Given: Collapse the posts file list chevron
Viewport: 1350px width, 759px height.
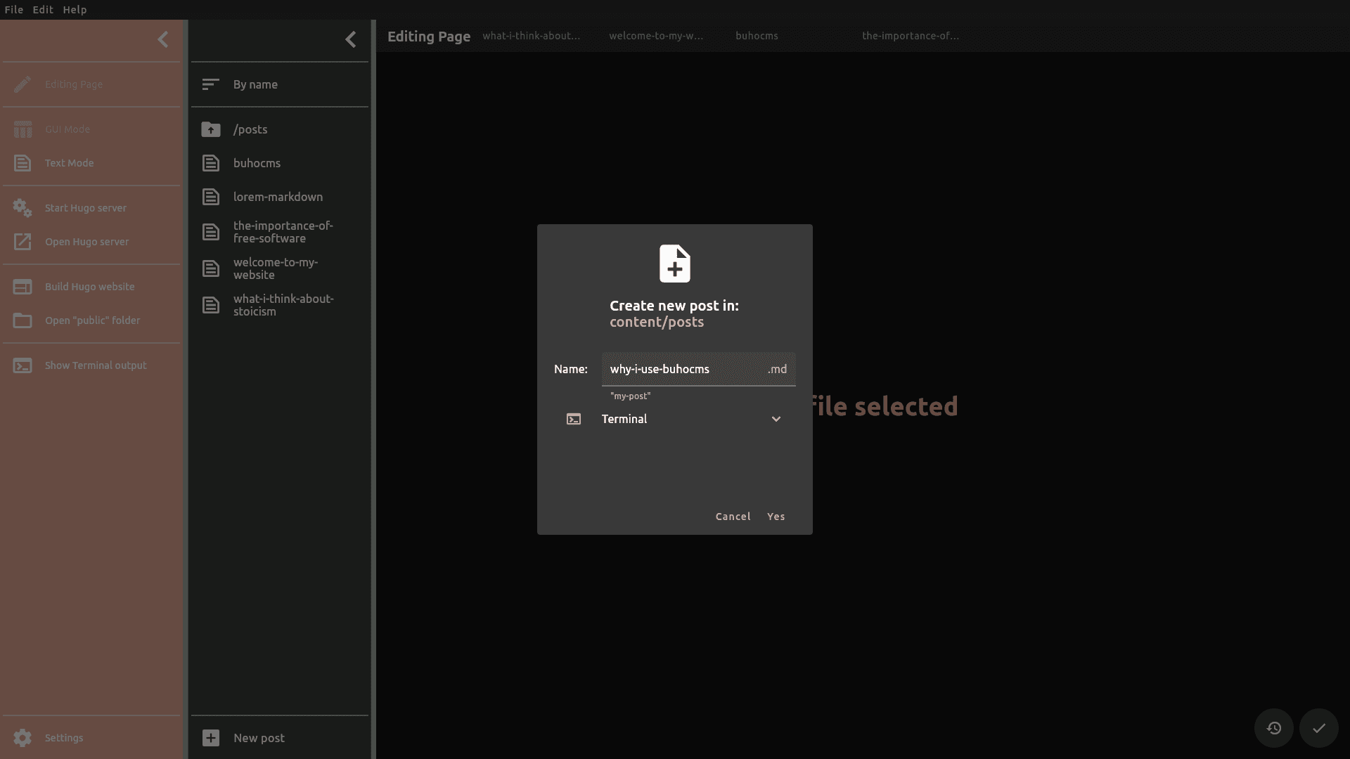Looking at the screenshot, I should [x=351, y=39].
